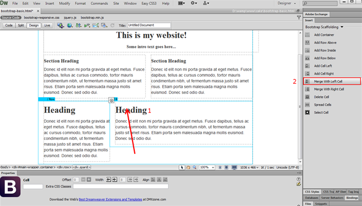Switch to Split view
This screenshot has width=362, height=206.
(x=21, y=26)
